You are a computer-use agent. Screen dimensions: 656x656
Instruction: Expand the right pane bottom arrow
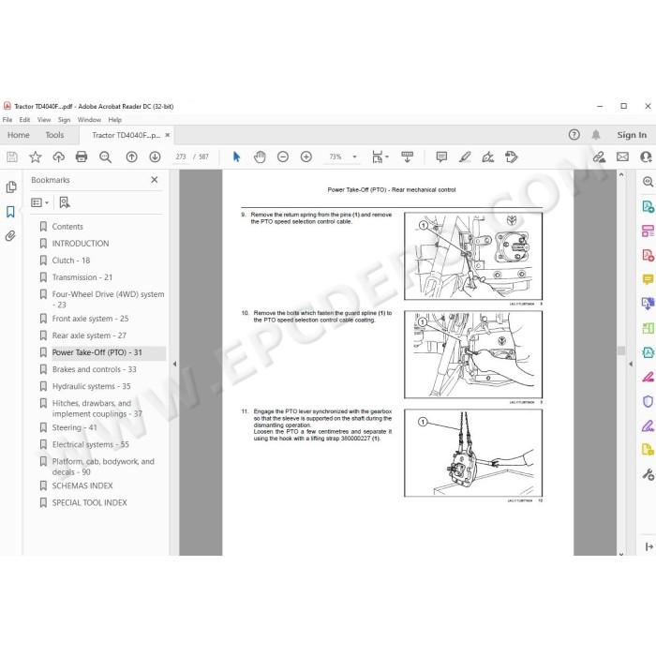click(x=649, y=546)
